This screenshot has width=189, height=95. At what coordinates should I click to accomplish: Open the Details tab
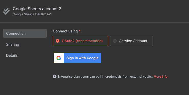(x=12, y=55)
